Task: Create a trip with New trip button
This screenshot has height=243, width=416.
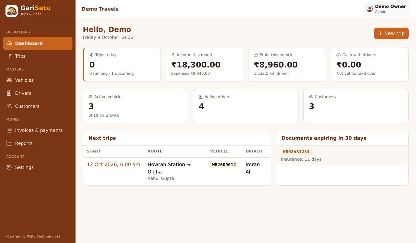Action: 391,33
